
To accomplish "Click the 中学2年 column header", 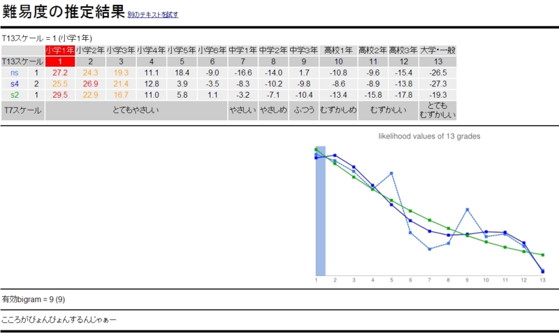I will click(x=273, y=50).
